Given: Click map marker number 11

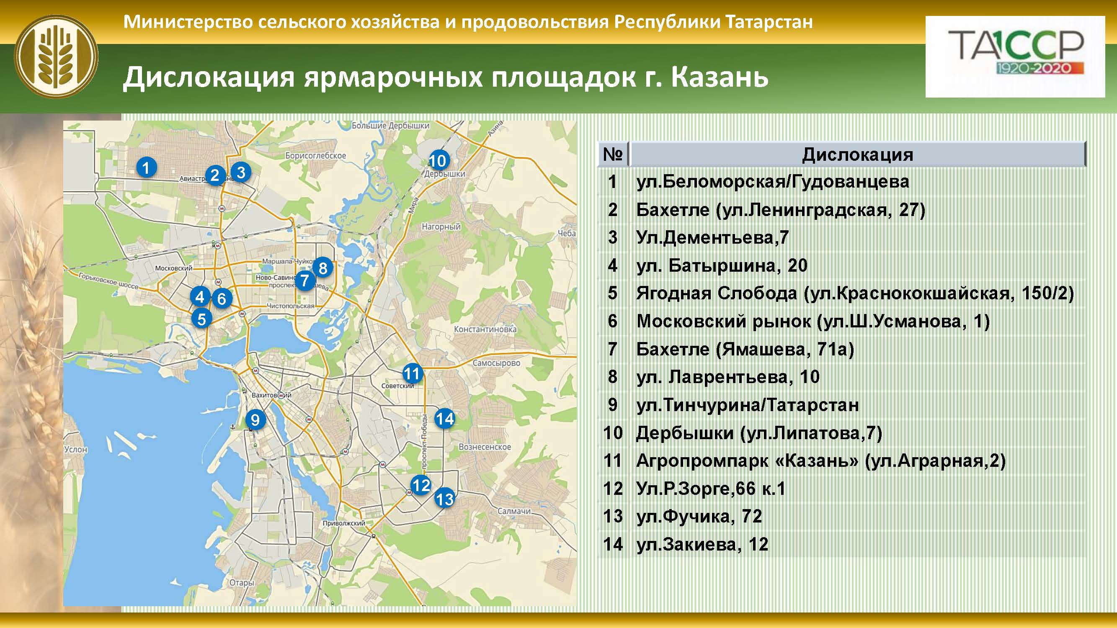Looking at the screenshot, I should click(413, 373).
